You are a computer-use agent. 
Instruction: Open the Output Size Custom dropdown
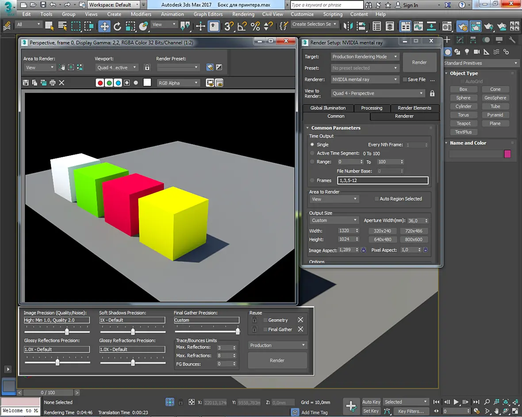(x=334, y=220)
